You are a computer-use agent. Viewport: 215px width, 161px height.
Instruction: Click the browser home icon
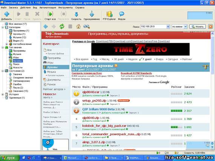(78, 26)
